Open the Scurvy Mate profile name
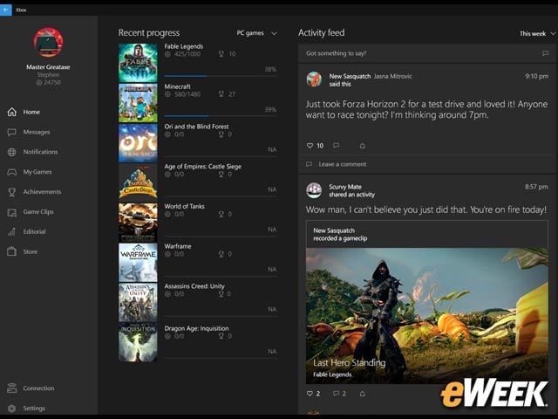This screenshot has width=558, height=419. [345, 187]
